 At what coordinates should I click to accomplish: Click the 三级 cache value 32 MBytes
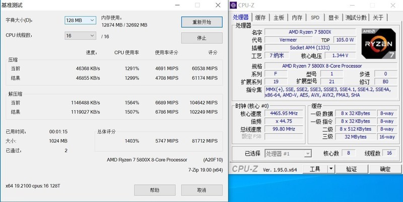(356, 137)
